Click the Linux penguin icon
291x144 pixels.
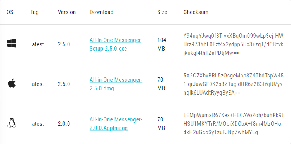(x=12, y=123)
